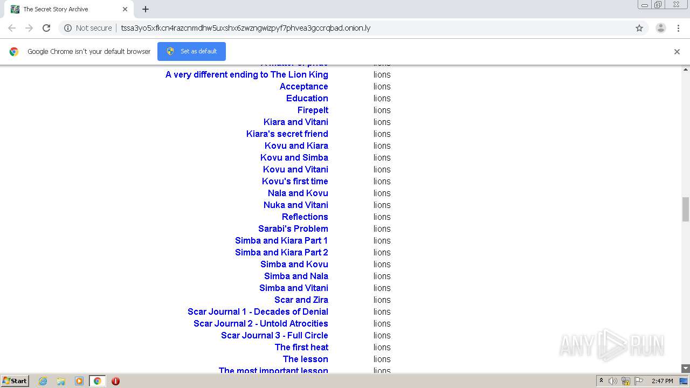Open the Firepelt story link
The image size is (690, 388).
tap(313, 110)
